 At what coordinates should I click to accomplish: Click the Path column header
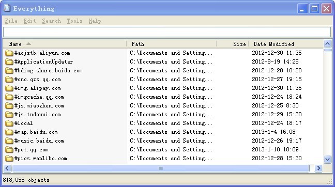click(172, 44)
